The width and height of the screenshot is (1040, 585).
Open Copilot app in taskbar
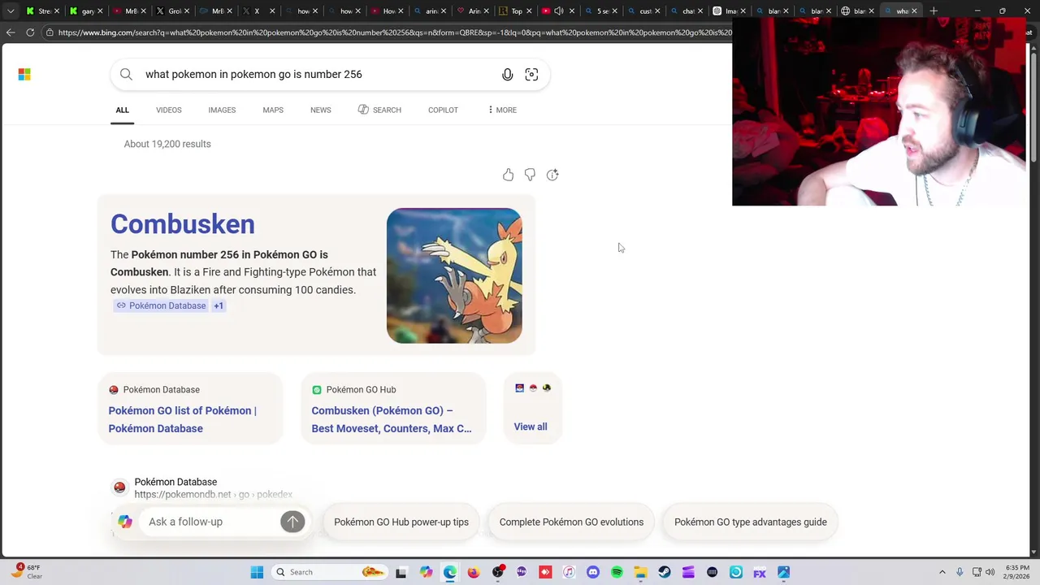click(x=427, y=572)
